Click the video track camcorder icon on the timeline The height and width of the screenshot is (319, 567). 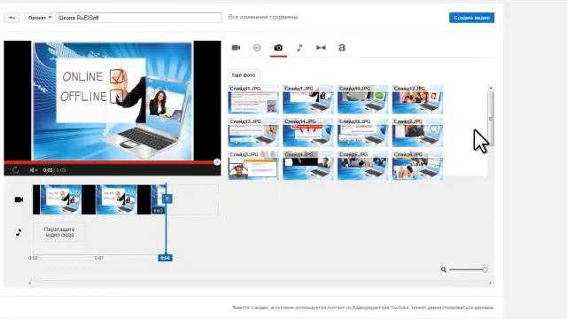19,199
